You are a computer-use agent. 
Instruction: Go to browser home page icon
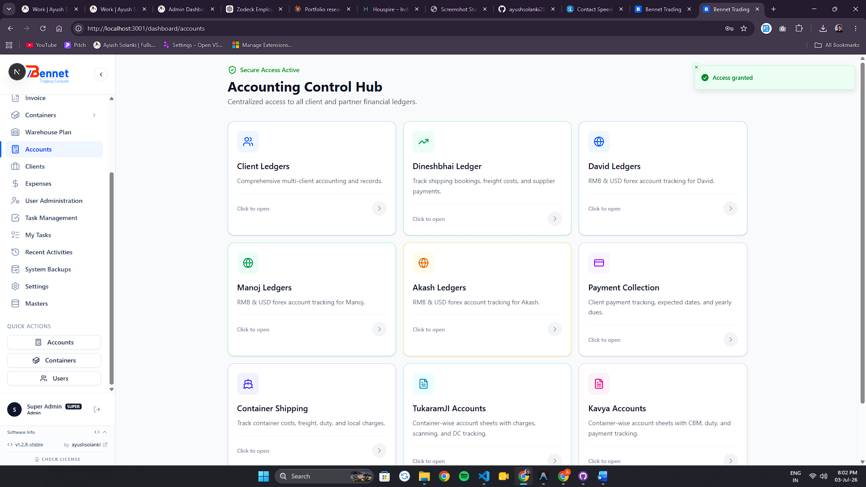click(59, 28)
